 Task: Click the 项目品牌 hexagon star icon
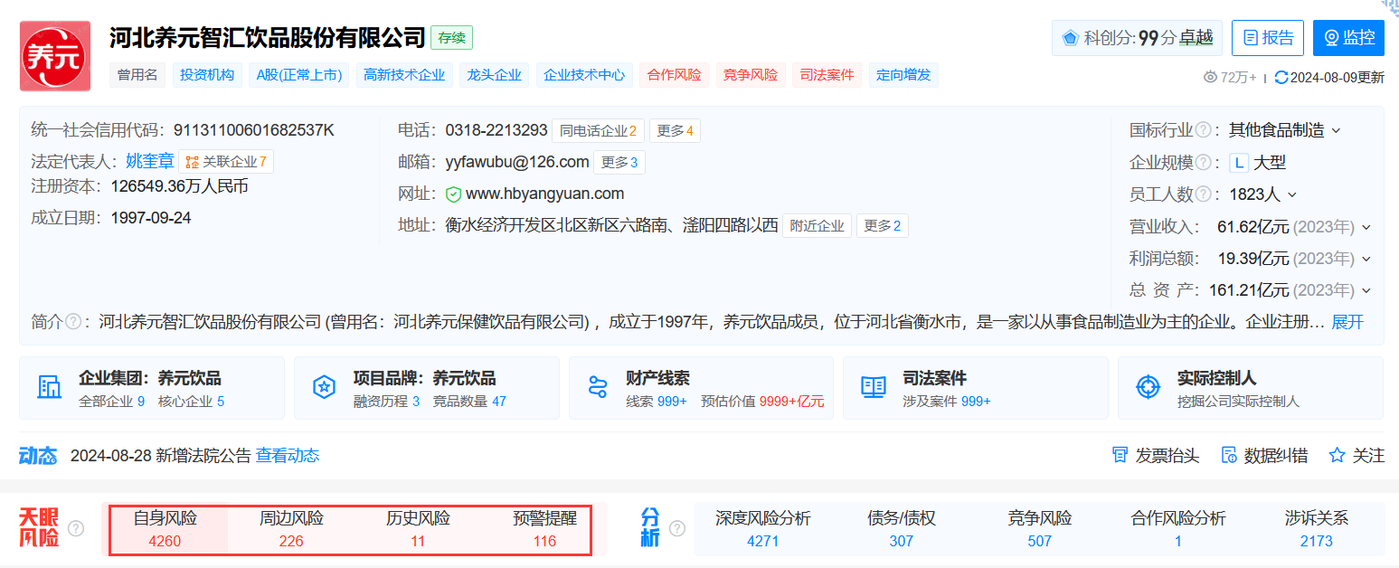(x=324, y=387)
